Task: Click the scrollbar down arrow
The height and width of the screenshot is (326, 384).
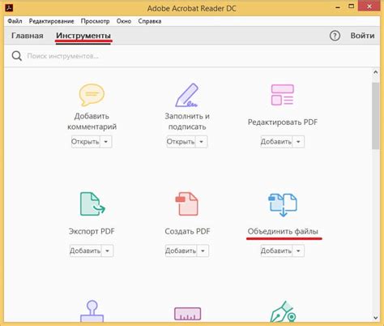Action: point(376,318)
